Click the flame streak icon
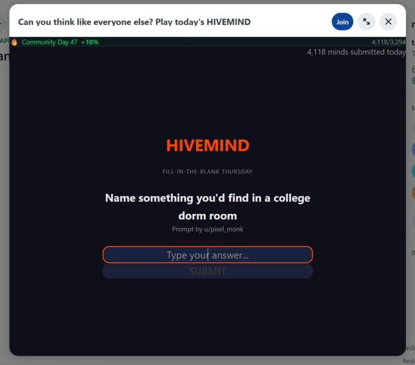415x365 pixels. point(14,42)
